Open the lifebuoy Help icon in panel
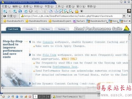This screenshot has height=99, width=132. point(30,97)
